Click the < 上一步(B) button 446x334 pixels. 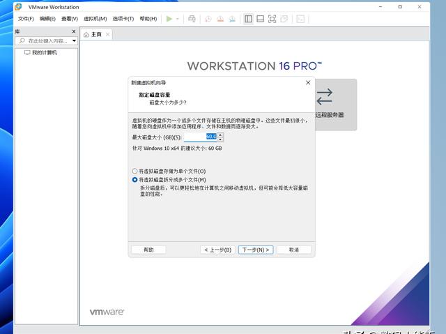pyautogui.click(x=218, y=250)
